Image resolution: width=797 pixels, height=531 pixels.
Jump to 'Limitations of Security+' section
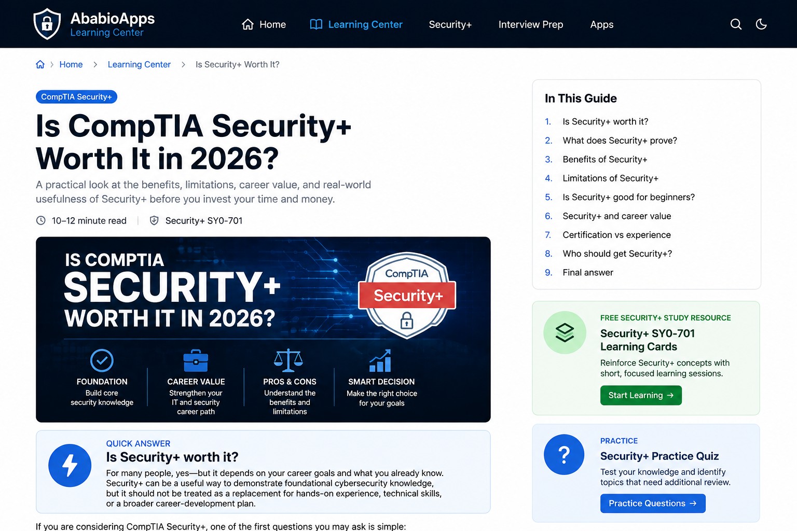pos(610,178)
